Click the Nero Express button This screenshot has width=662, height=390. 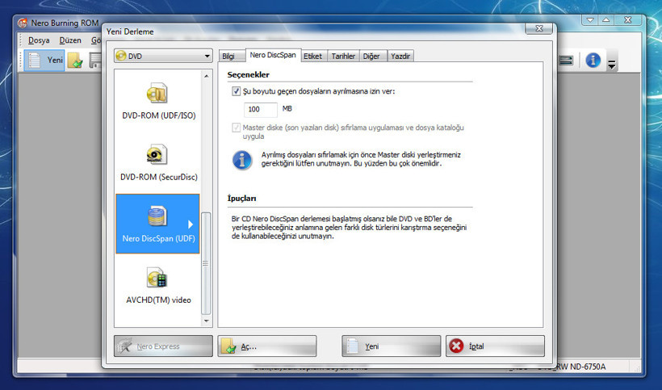pos(163,346)
